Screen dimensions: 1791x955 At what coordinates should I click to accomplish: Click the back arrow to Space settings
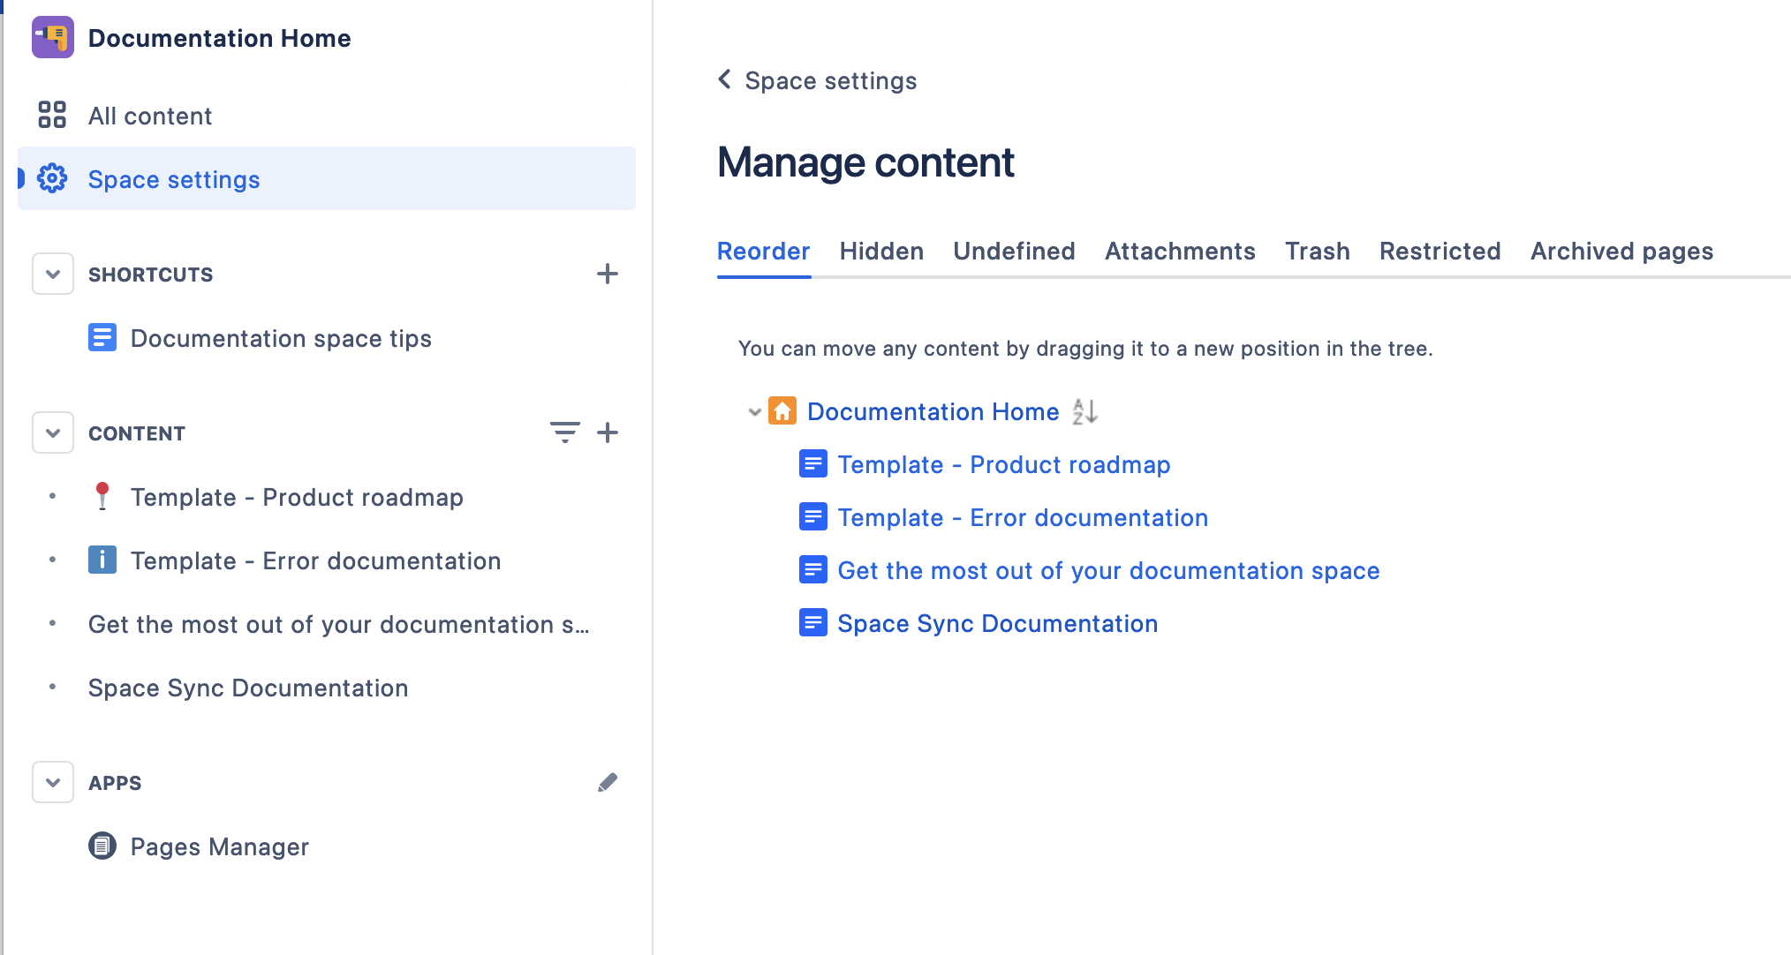click(723, 79)
